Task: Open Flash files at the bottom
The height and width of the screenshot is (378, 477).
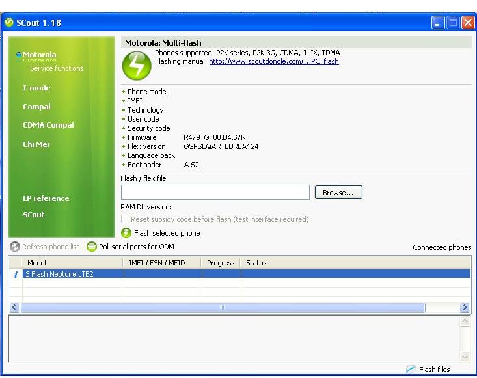Action: (x=435, y=370)
